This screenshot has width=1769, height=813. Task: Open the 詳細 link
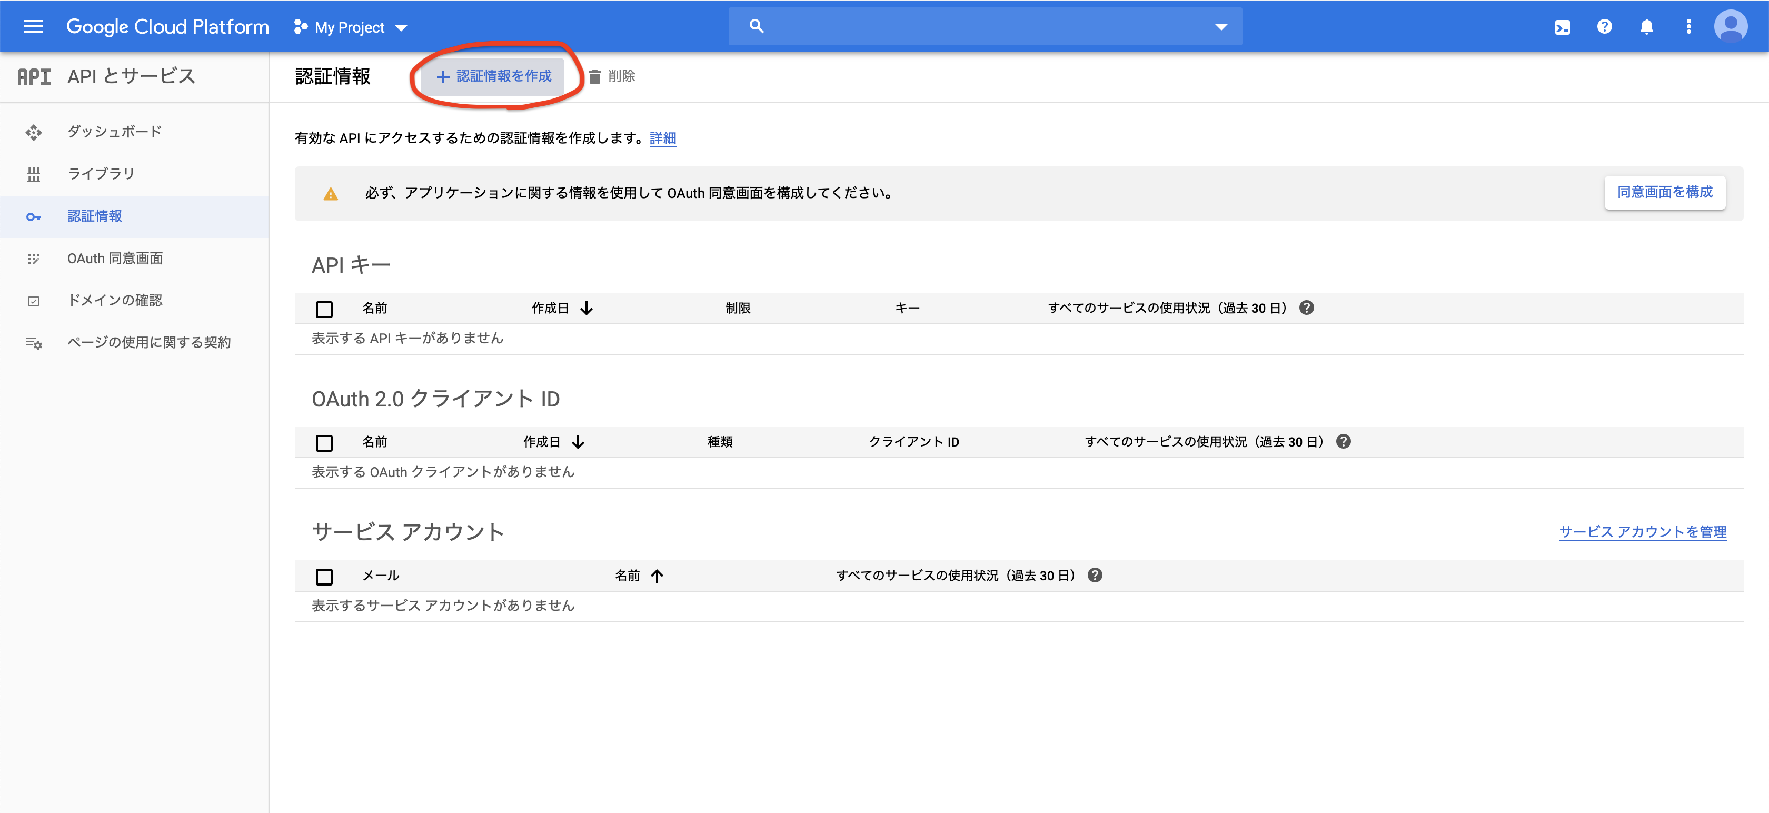pyautogui.click(x=663, y=138)
